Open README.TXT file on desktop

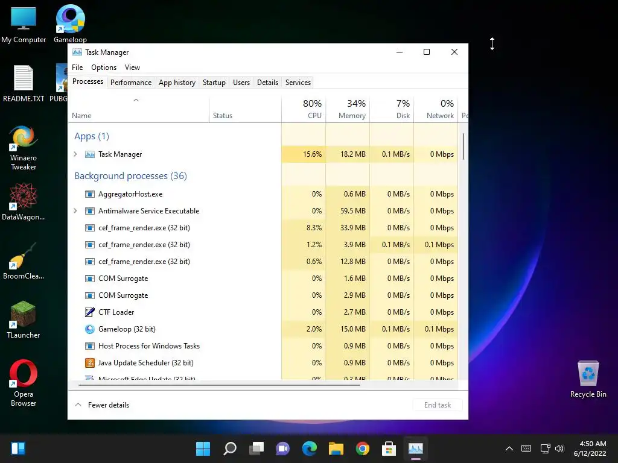coord(24,83)
